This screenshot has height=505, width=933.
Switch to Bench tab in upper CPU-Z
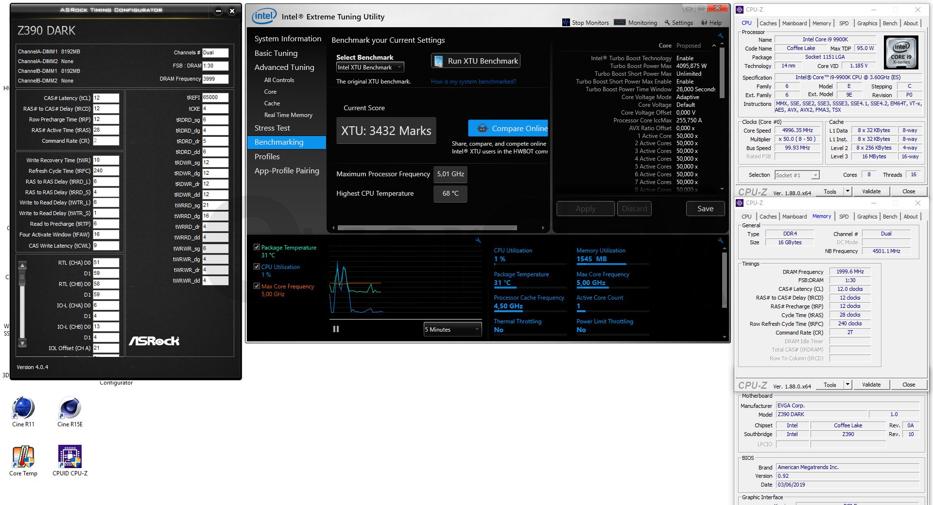(x=890, y=23)
